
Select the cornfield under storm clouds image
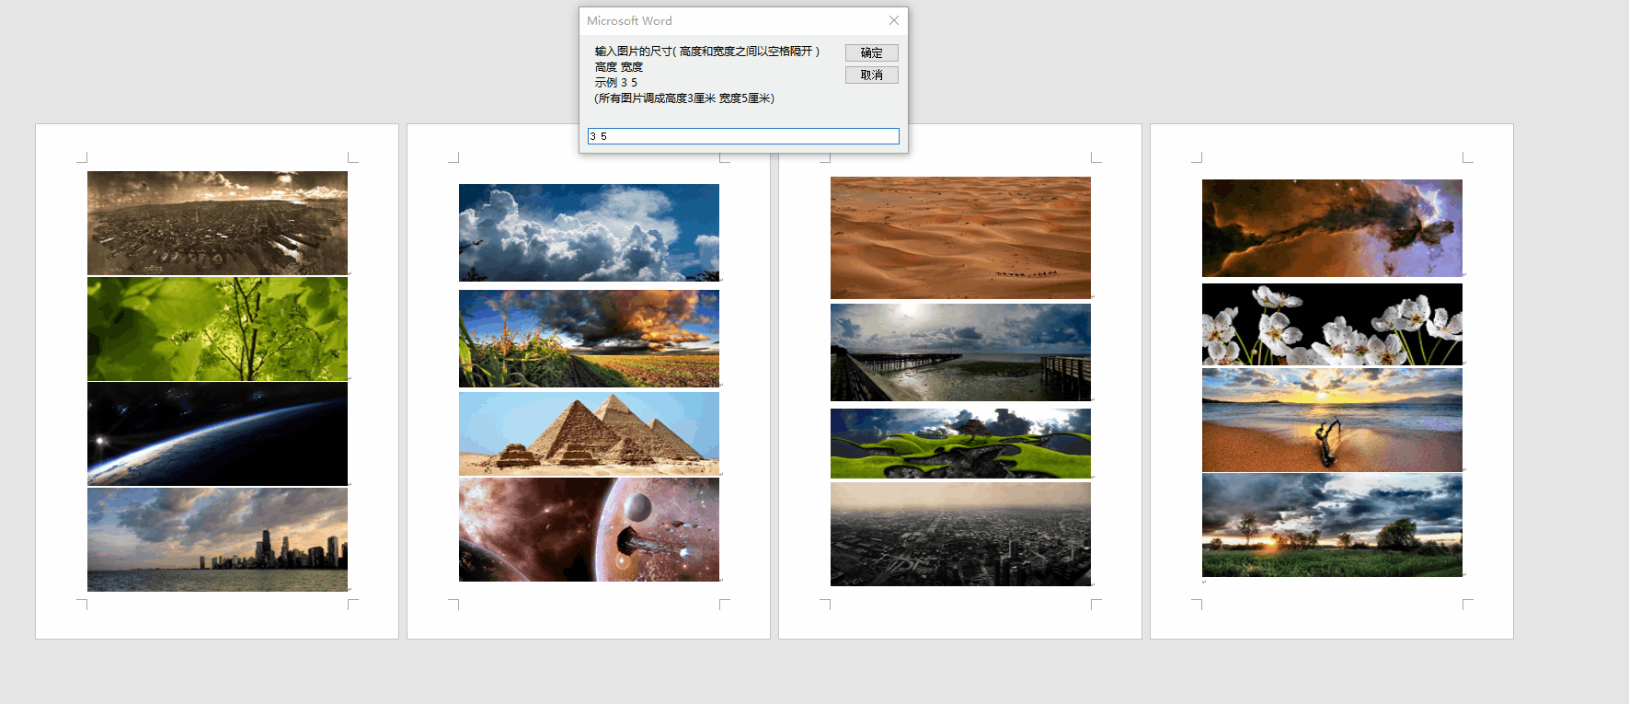click(589, 339)
